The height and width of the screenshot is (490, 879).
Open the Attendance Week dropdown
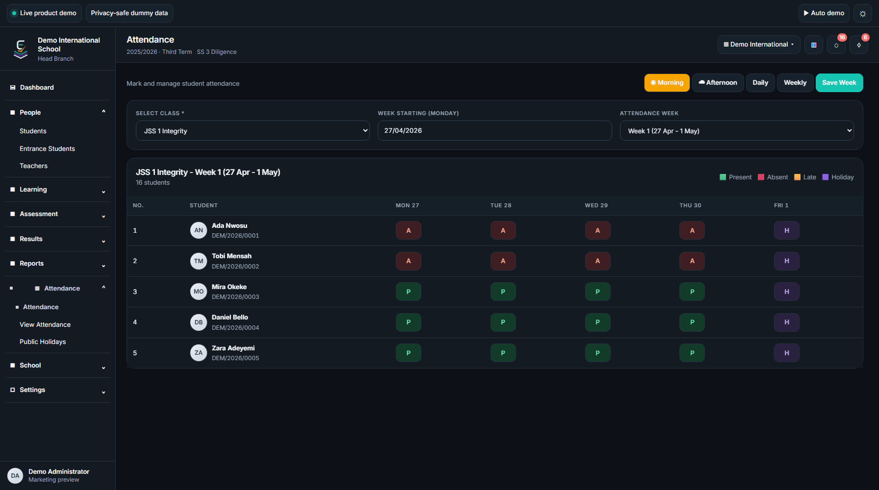point(737,131)
